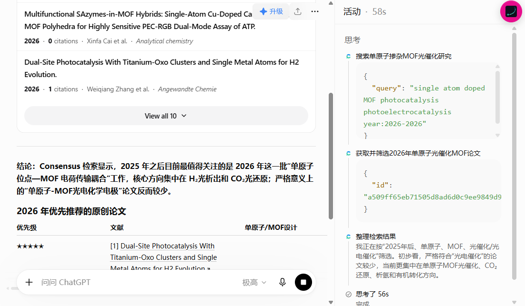Click the pink profile avatar icon
This screenshot has width=525, height=306.
pos(511,12)
